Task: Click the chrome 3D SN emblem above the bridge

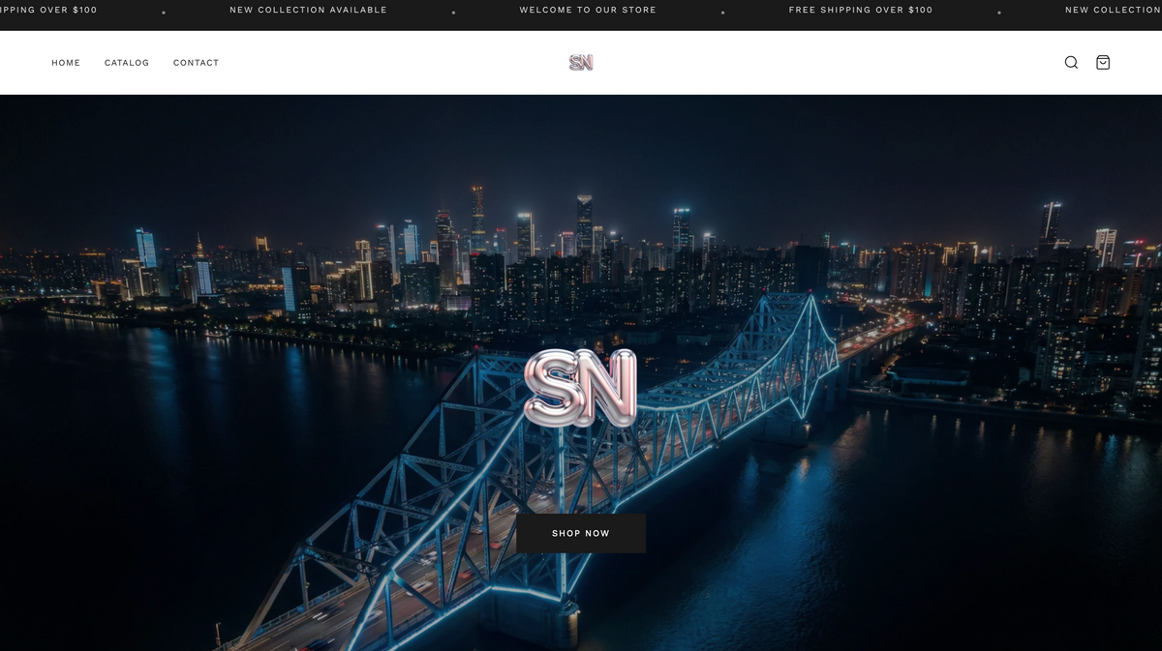Action: coord(579,387)
